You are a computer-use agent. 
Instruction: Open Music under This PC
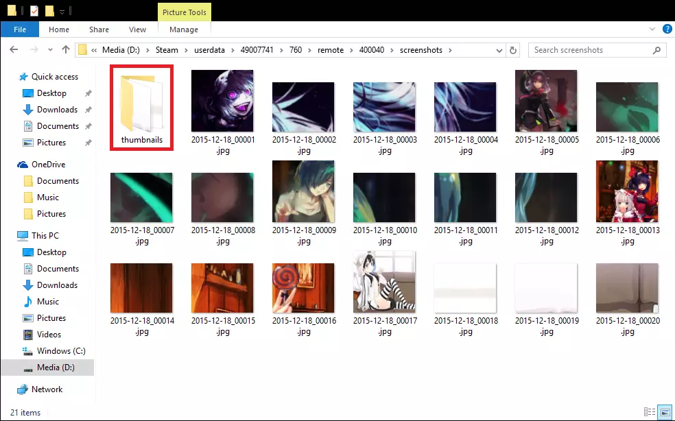[48, 301]
